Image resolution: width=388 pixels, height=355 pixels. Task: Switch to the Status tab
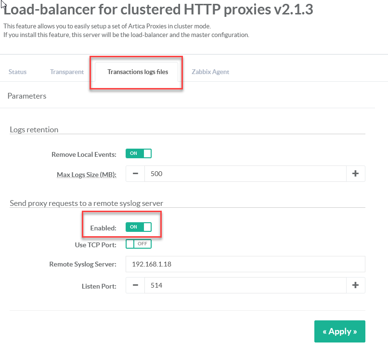[18, 72]
